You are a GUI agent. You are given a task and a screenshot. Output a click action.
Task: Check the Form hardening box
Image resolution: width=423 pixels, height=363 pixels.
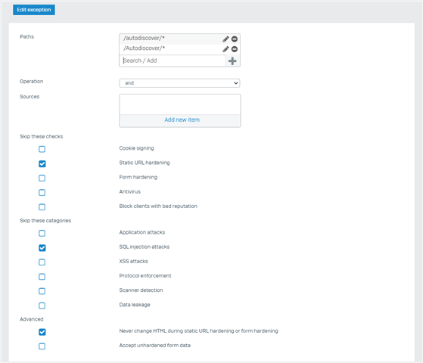coord(42,178)
